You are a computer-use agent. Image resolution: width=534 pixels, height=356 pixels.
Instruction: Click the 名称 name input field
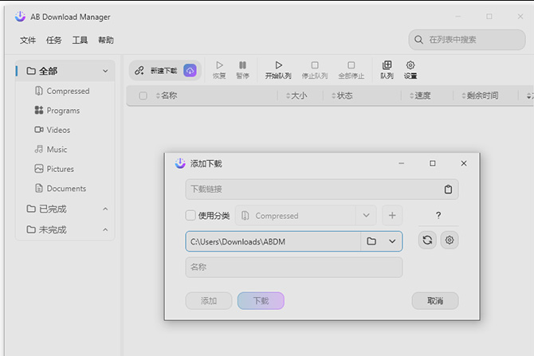[x=294, y=267]
